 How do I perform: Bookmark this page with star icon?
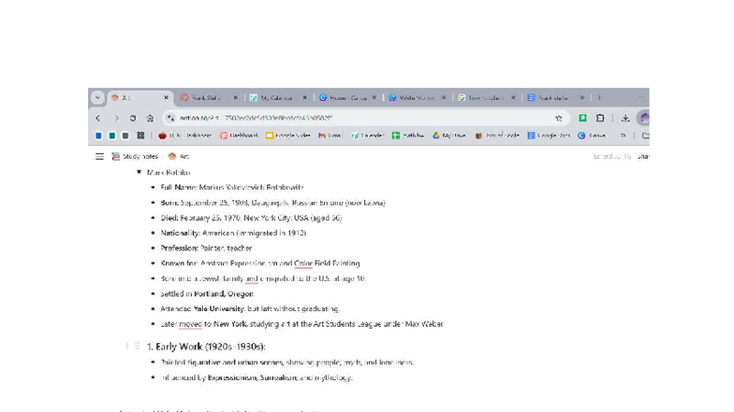click(558, 119)
